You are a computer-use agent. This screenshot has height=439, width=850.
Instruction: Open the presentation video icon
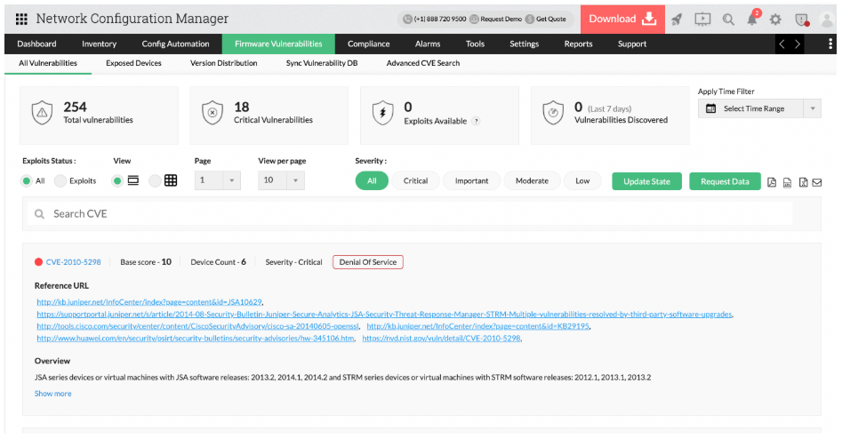click(x=702, y=19)
